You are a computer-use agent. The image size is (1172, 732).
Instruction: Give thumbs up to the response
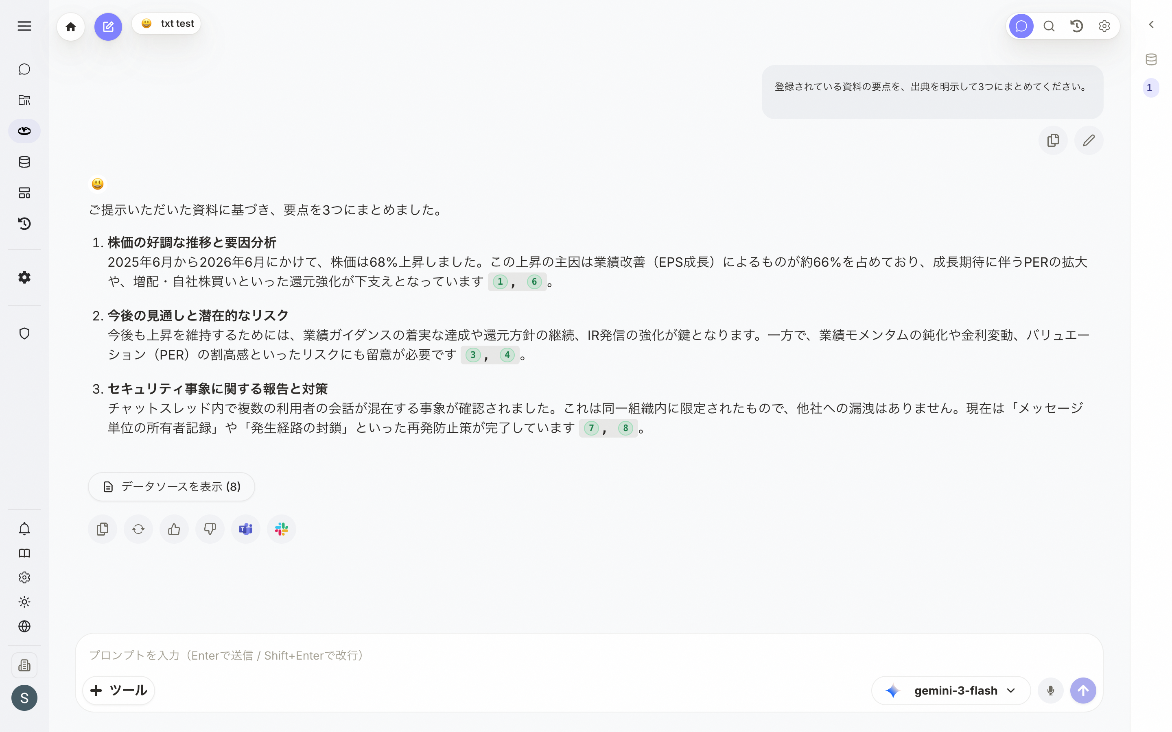tap(174, 529)
